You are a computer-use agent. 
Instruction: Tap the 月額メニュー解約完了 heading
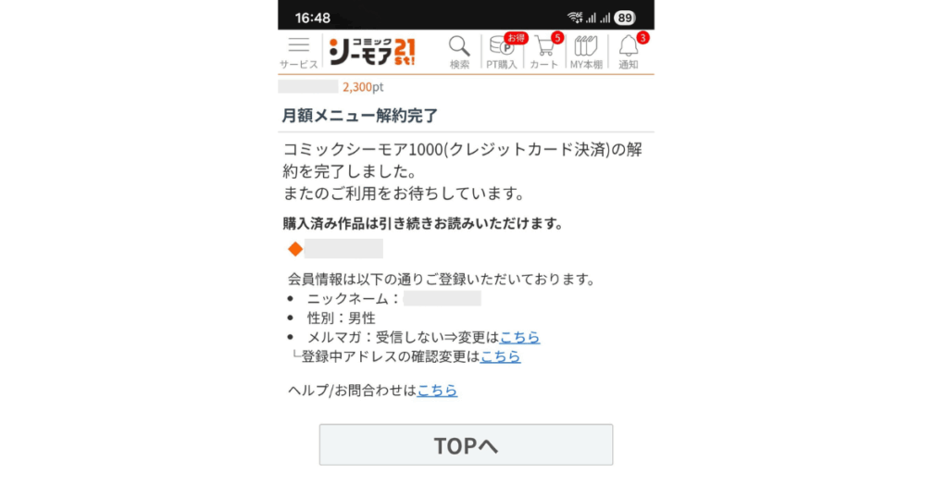click(x=360, y=116)
